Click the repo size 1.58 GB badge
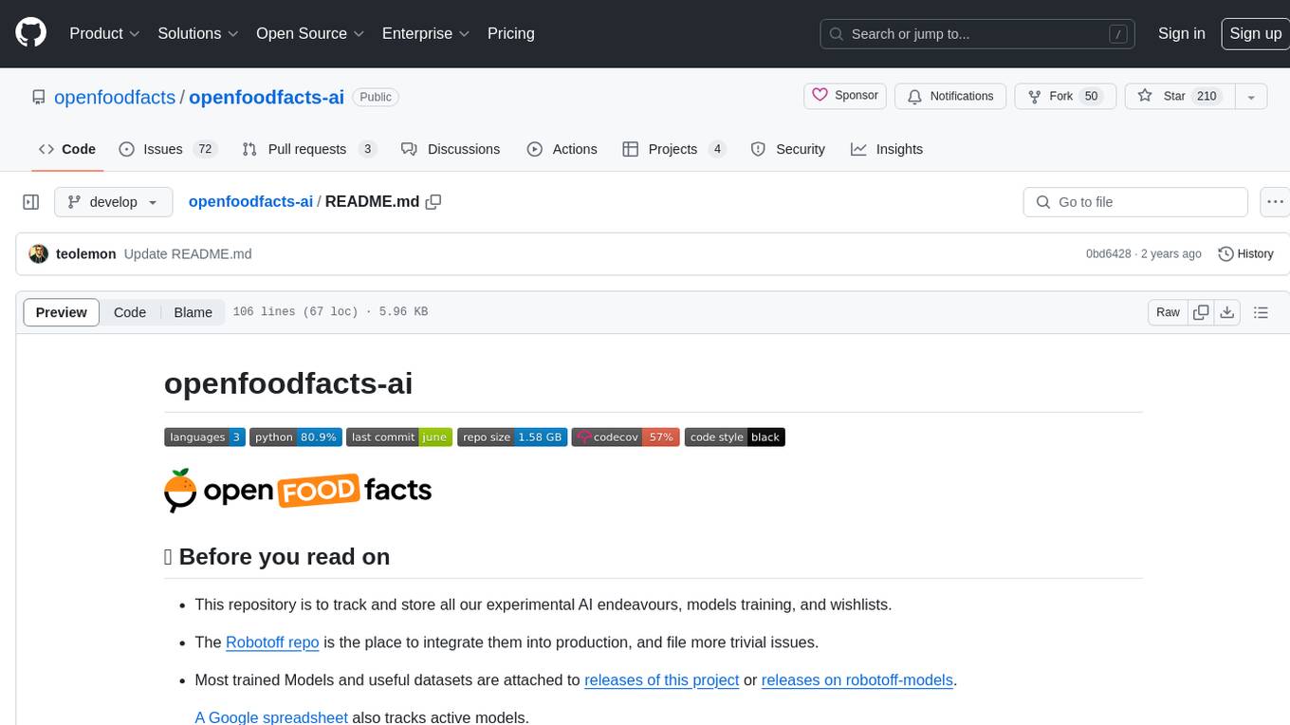The height and width of the screenshot is (725, 1290). click(x=512, y=437)
